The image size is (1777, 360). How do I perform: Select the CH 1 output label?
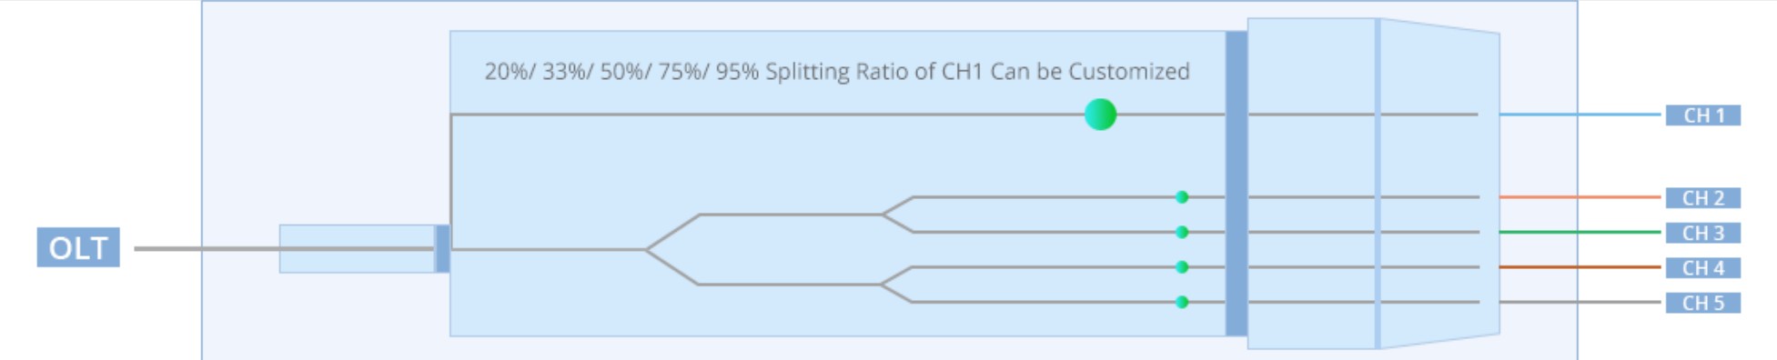[x=1702, y=115]
